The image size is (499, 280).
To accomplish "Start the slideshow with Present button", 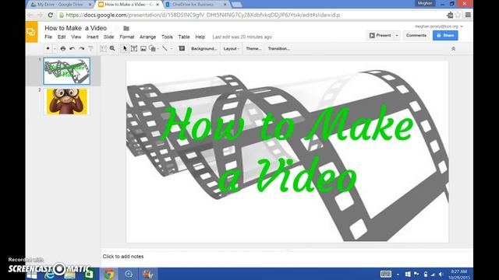I will click(380, 35).
